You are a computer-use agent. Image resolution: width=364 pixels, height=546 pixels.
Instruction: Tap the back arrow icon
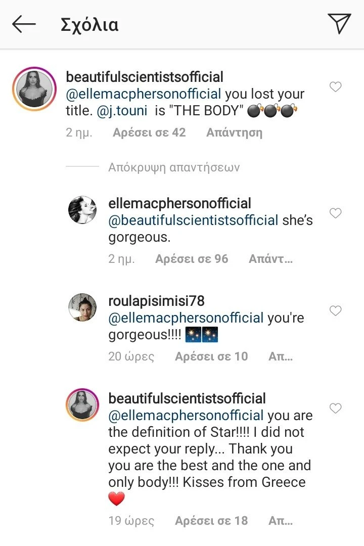pos(24,24)
